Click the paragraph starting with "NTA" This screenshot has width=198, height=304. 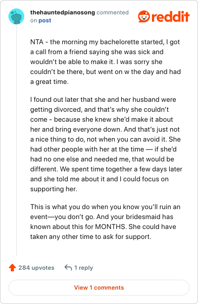click(x=105, y=62)
